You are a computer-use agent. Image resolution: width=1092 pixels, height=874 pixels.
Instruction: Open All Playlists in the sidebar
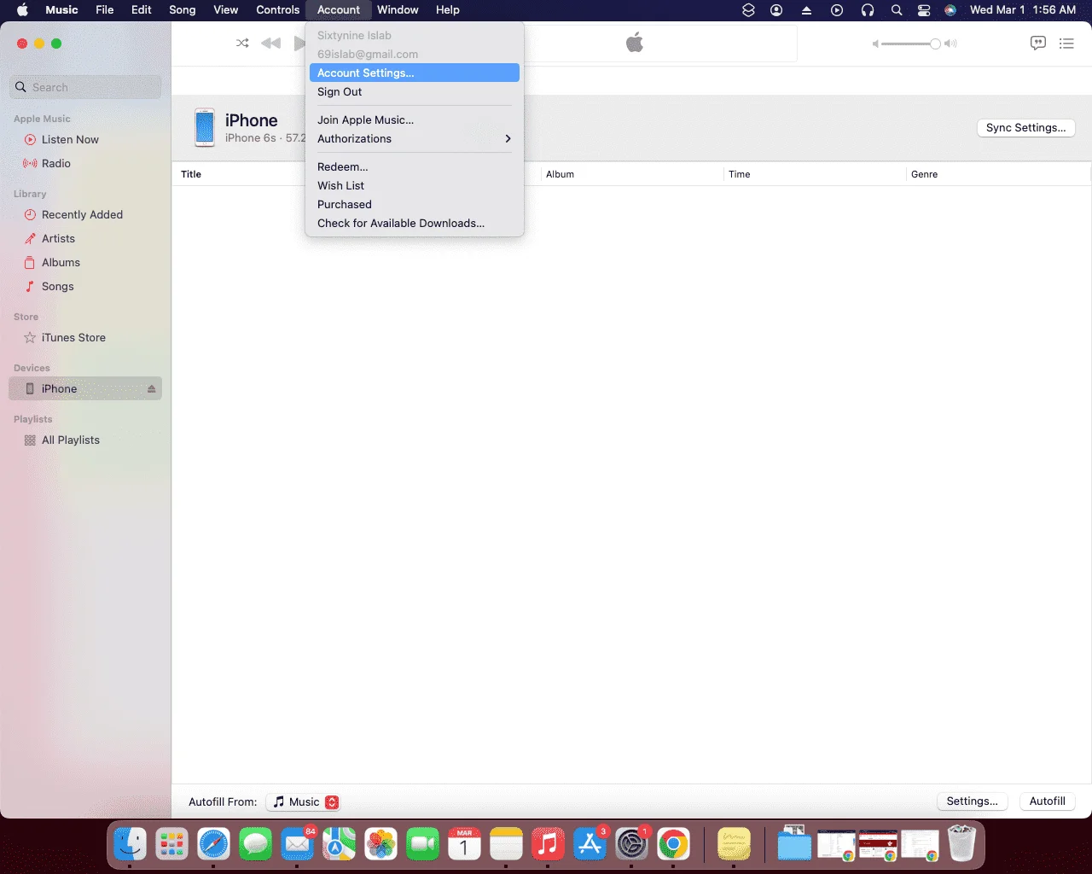click(85, 440)
